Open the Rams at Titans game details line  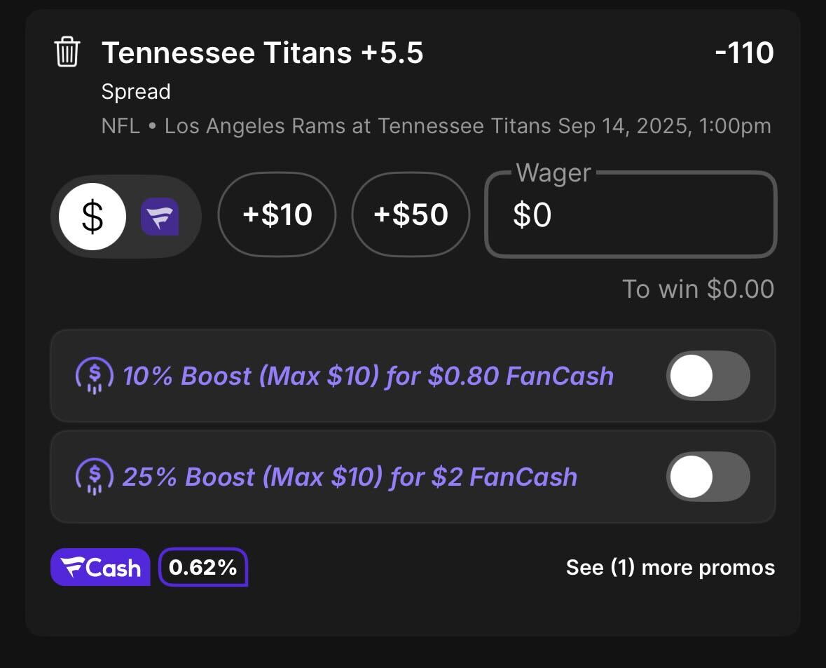436,126
